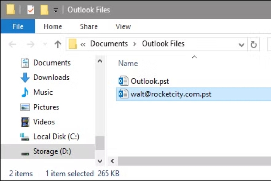Open the Music library in the sidebar

coord(43,92)
